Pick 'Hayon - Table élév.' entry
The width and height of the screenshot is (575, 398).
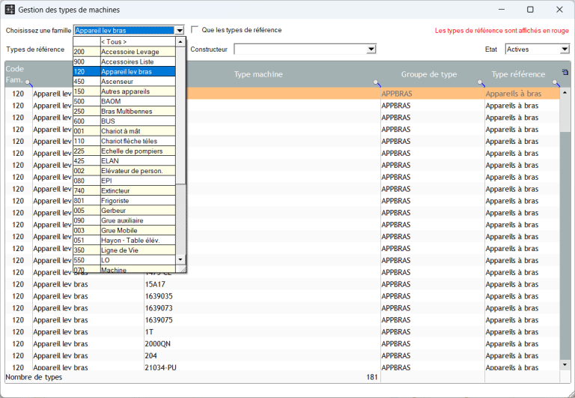pyautogui.click(x=124, y=240)
